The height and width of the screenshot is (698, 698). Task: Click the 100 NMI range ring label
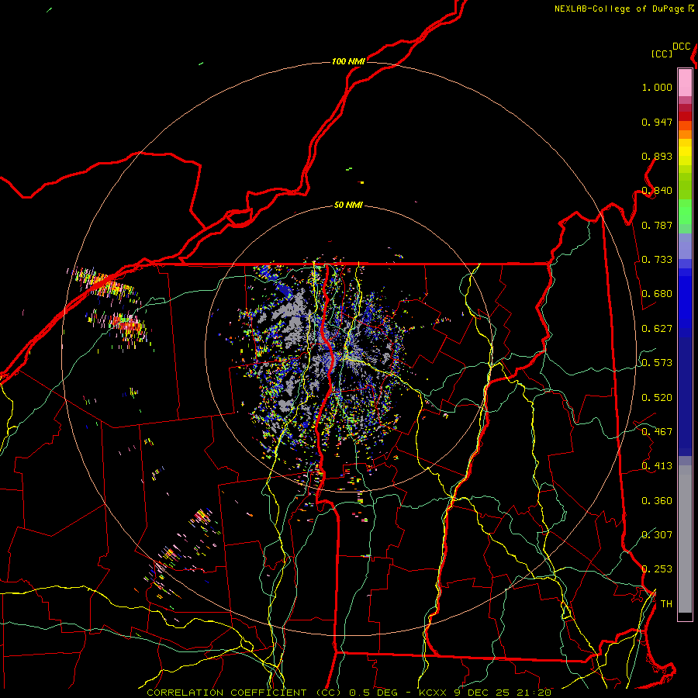348,61
